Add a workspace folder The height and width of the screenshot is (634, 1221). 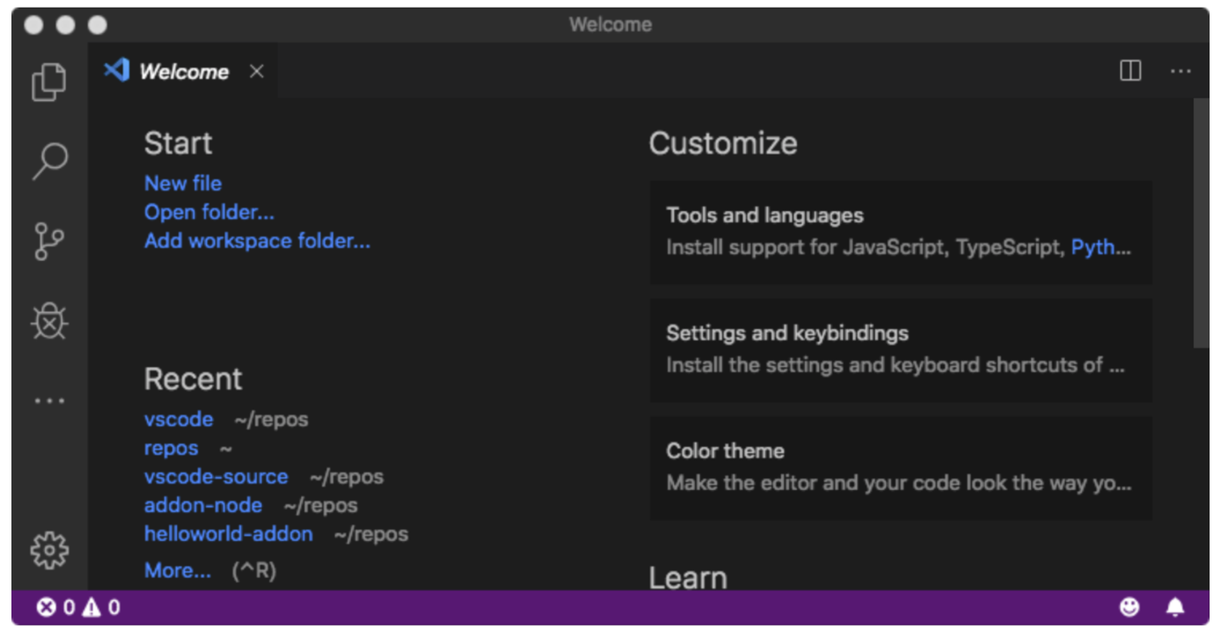(257, 241)
